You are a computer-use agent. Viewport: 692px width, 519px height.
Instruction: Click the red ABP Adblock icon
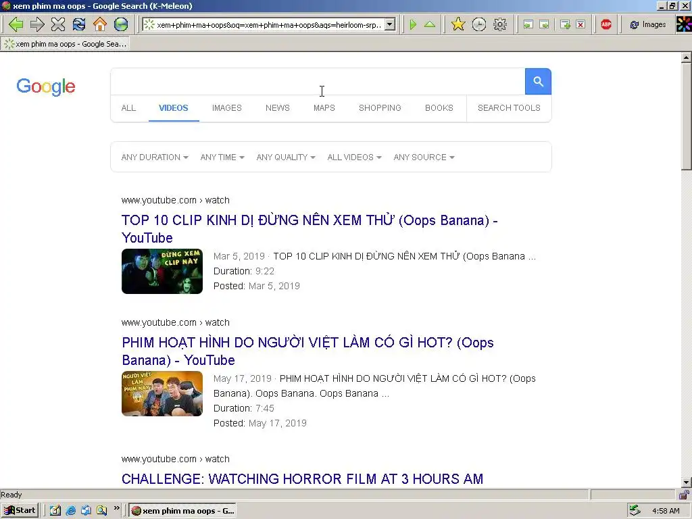pyautogui.click(x=606, y=24)
